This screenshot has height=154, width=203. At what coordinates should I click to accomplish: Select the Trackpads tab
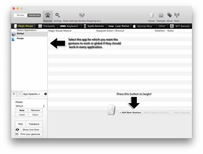47,26
